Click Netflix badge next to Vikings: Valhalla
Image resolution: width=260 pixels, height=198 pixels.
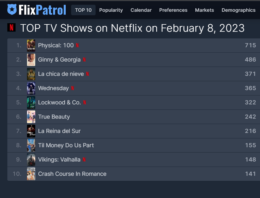click(x=84, y=160)
